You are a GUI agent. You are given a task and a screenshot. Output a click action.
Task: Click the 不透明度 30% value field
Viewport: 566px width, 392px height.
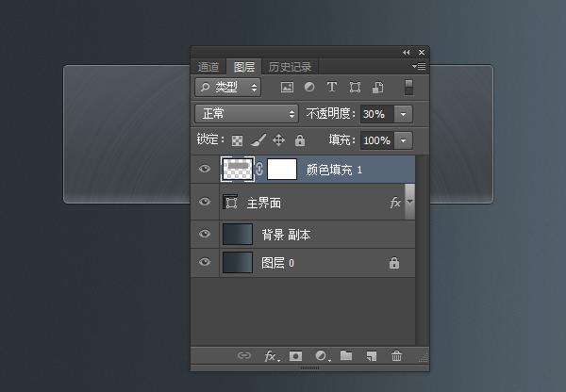click(377, 114)
